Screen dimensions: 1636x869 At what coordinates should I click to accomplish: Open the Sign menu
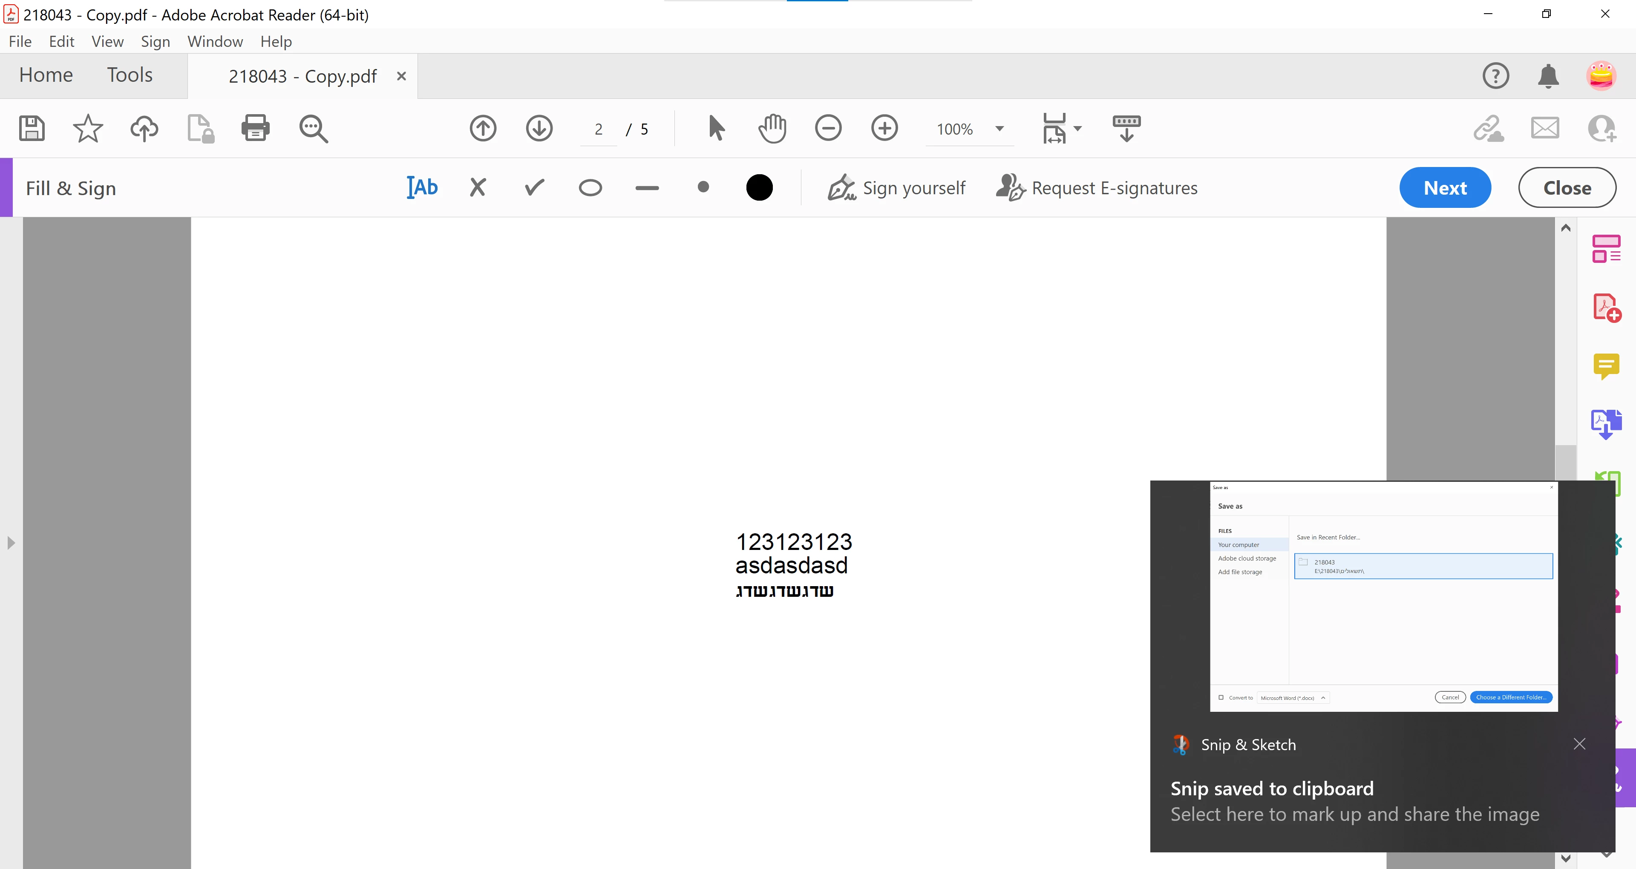pos(155,42)
